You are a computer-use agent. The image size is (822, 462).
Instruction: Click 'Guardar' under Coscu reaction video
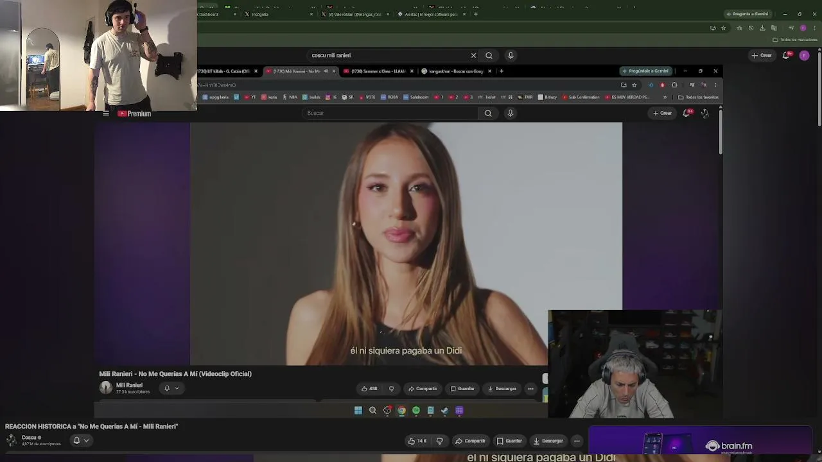click(510, 441)
